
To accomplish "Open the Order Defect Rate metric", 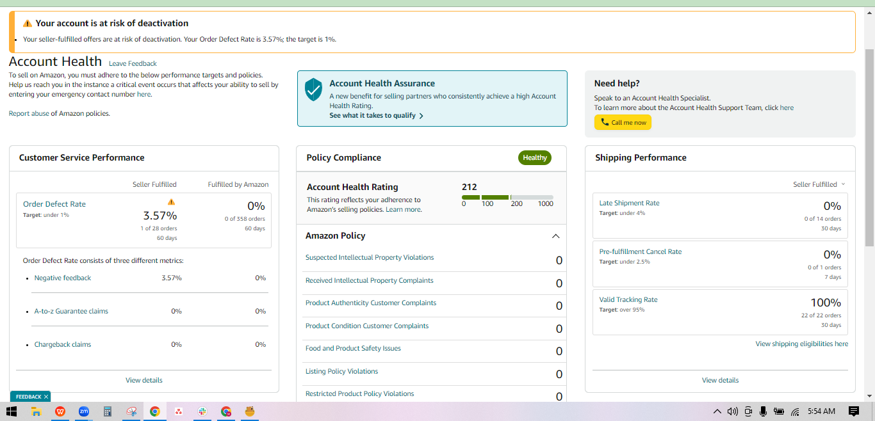I will coord(54,204).
